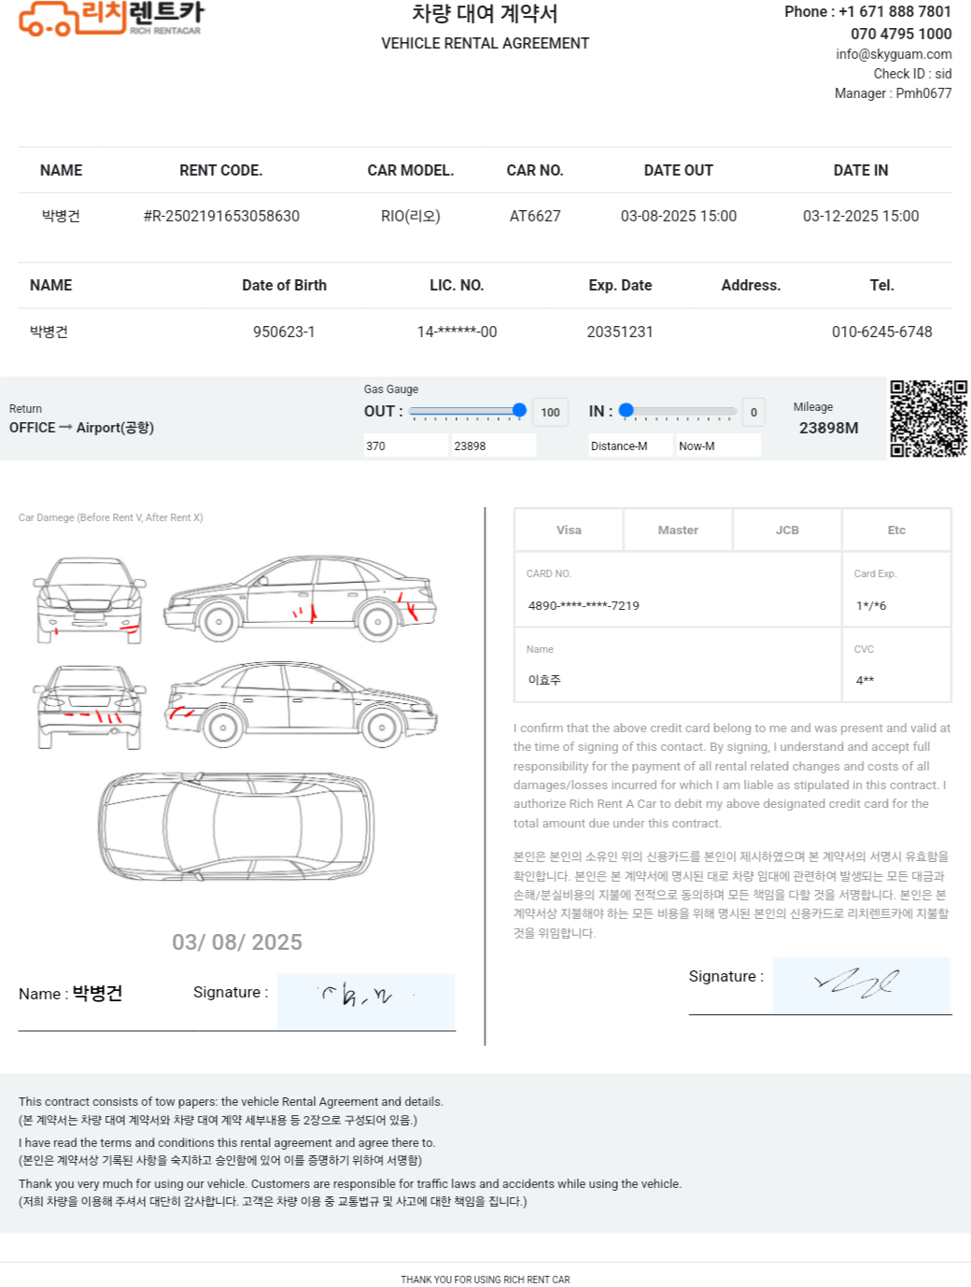Screen dimensions: 971x1287
Task: Click the renter signature box
Action: 366,1002
